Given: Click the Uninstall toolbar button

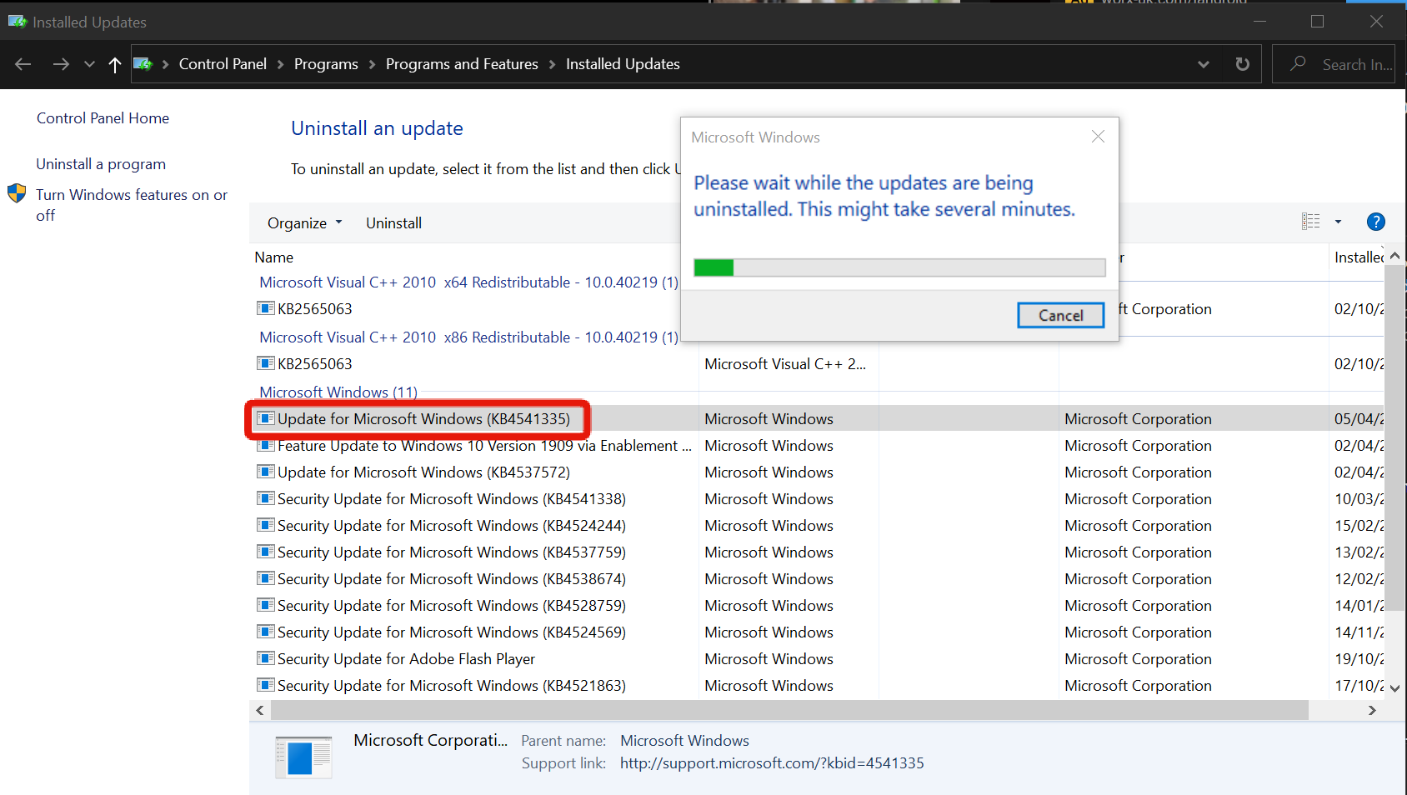Looking at the screenshot, I should [x=393, y=223].
